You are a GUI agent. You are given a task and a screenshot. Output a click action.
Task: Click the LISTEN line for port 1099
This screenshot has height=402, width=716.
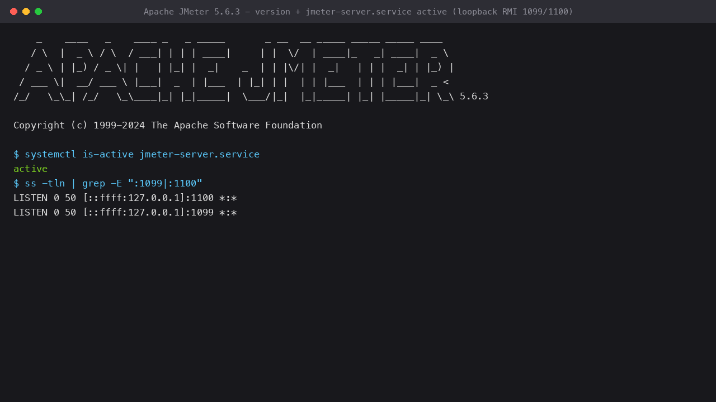tap(125, 212)
